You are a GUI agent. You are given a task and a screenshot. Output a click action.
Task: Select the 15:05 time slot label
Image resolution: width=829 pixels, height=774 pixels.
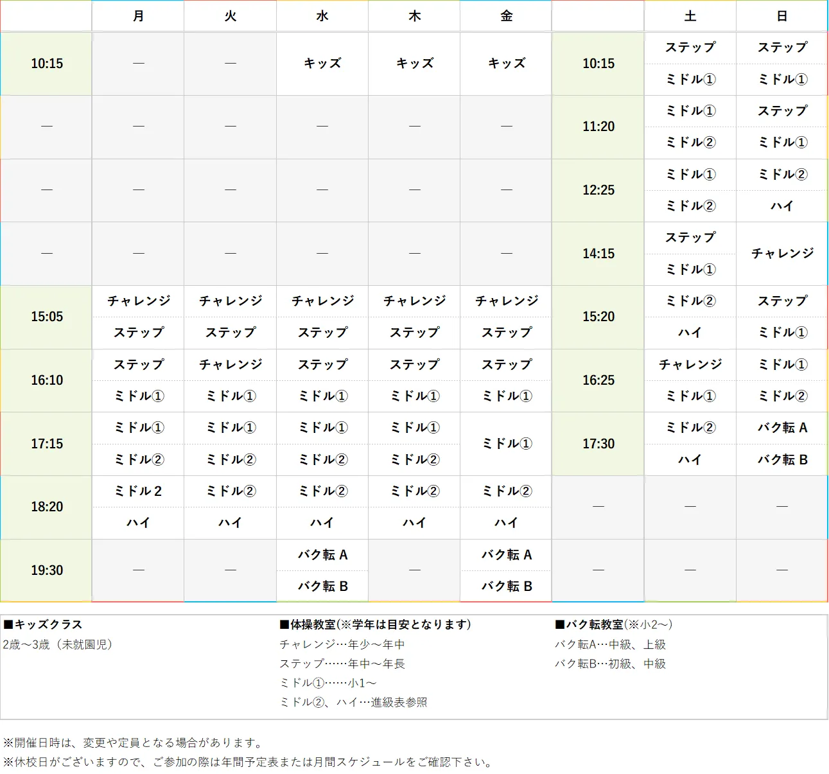[x=46, y=317]
